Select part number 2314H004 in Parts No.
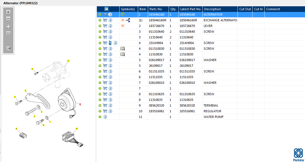 (x=156, y=43)
